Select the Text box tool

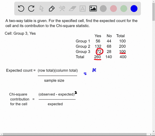pyautogui.click(x=83, y=8)
